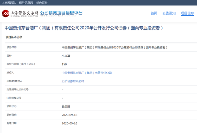Select bond name value in 债券名称 row
Screen dimensions: 197x133
click(115, 47)
